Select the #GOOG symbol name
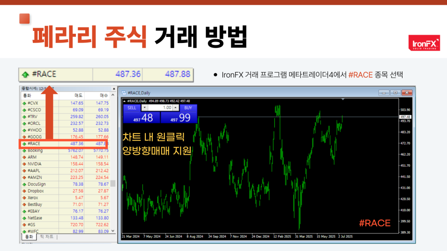 (35, 137)
